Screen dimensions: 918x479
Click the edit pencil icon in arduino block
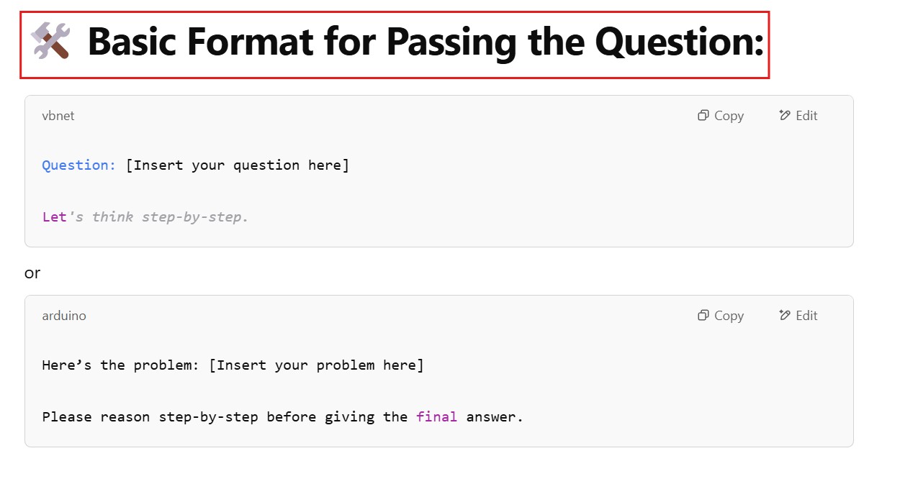(785, 316)
